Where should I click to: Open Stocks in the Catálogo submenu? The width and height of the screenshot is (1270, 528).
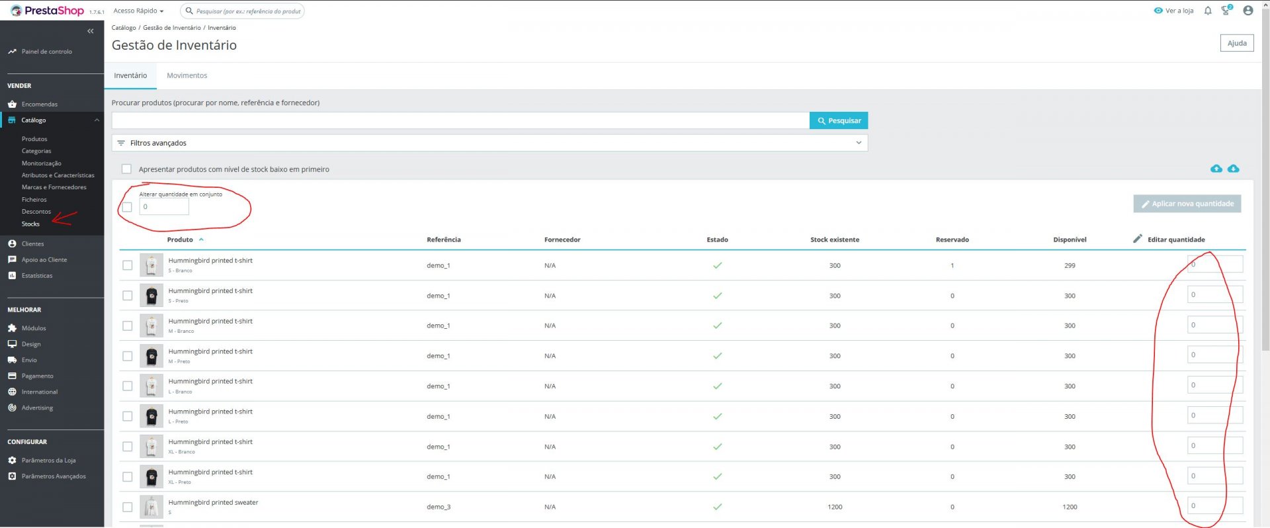[x=30, y=224]
